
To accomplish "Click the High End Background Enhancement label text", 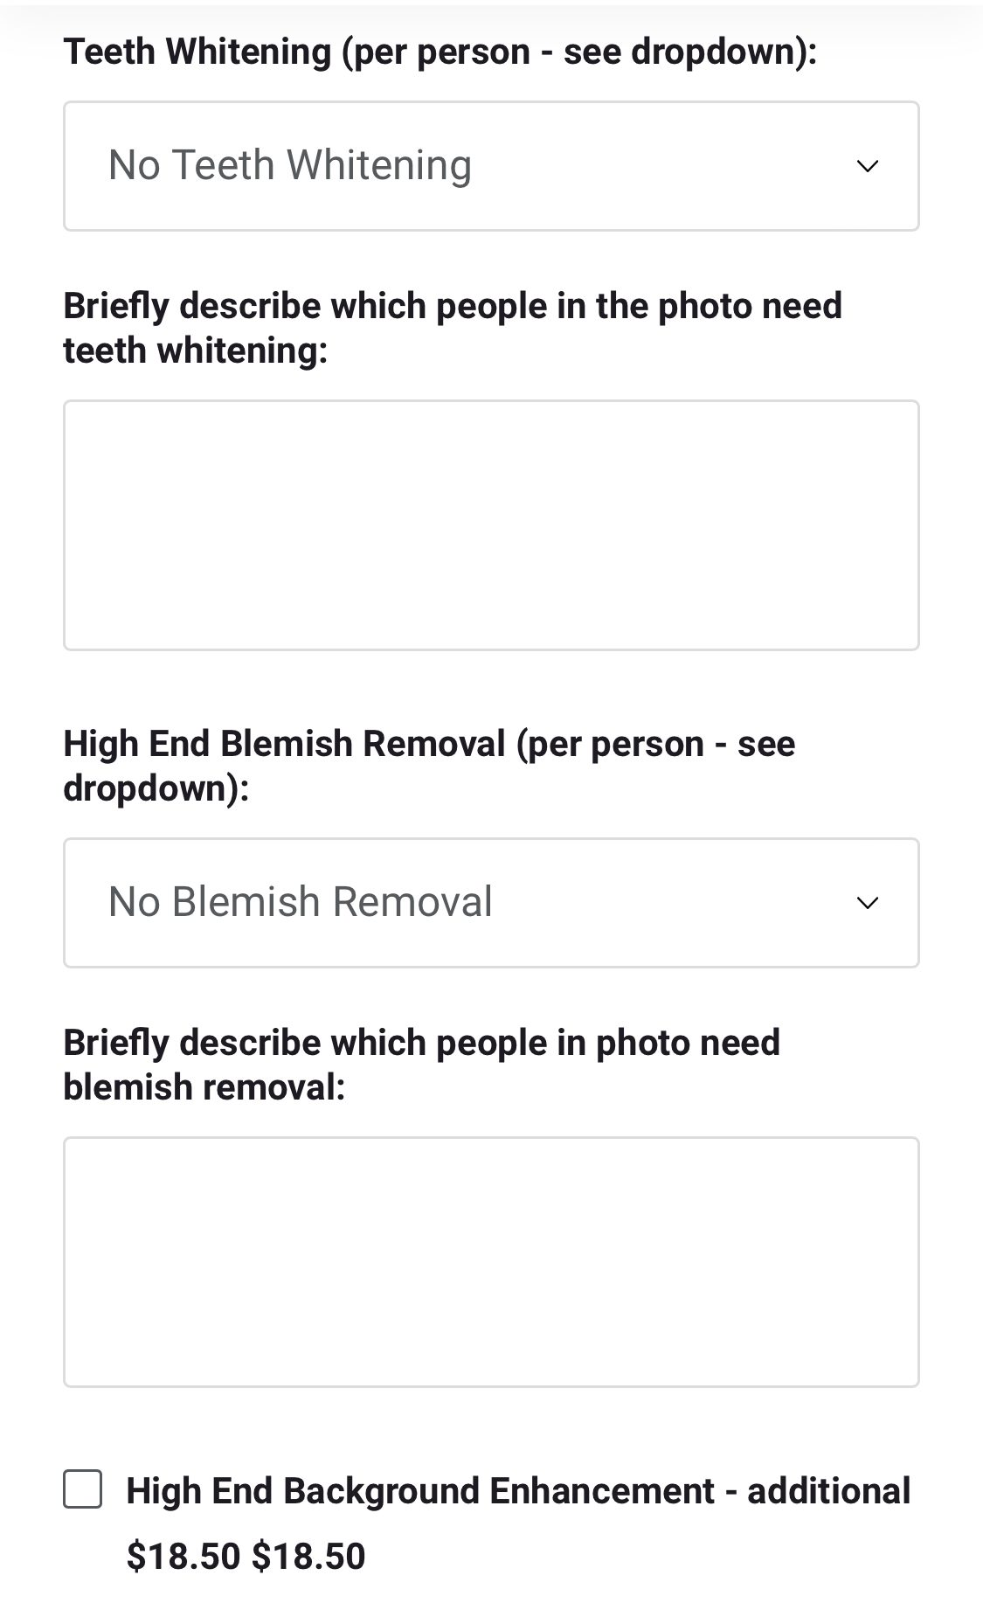I will click(x=419, y=1491).
